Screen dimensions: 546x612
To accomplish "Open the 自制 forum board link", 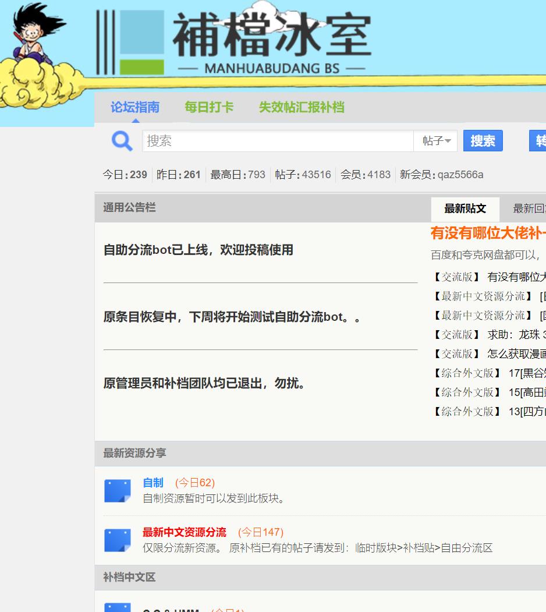I will [152, 483].
